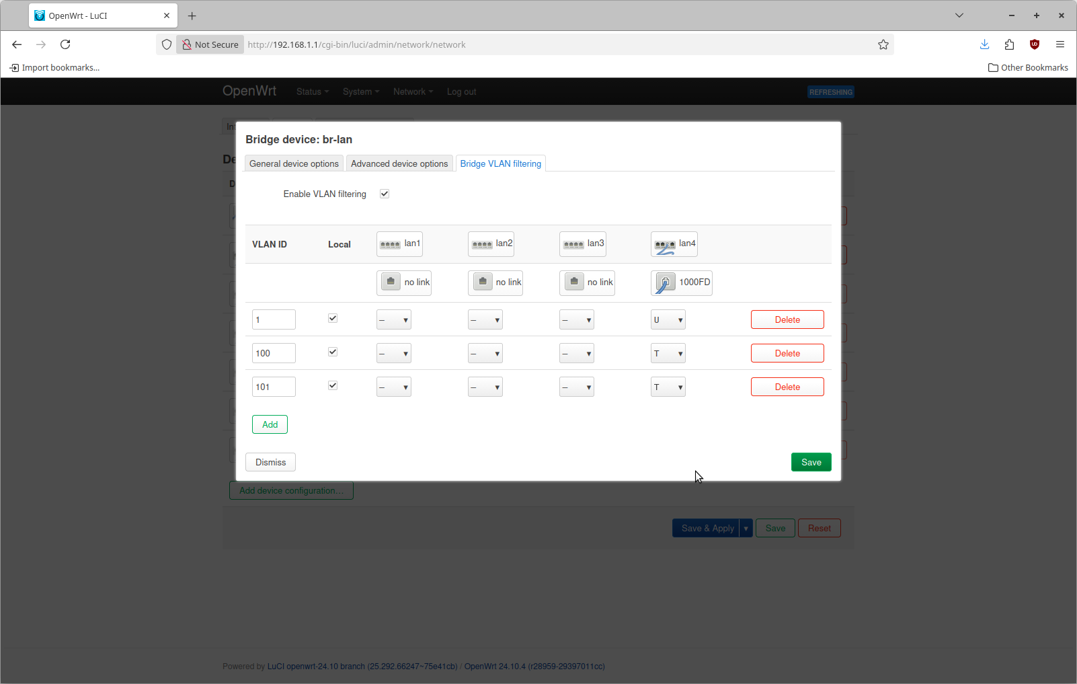Switch to General device options tab
Screen dimensions: 1077x684
point(294,163)
